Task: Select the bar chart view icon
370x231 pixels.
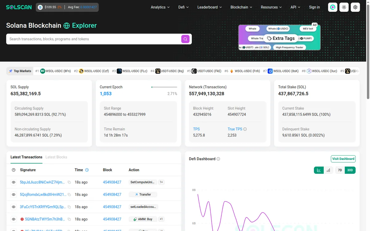Action: (328, 170)
